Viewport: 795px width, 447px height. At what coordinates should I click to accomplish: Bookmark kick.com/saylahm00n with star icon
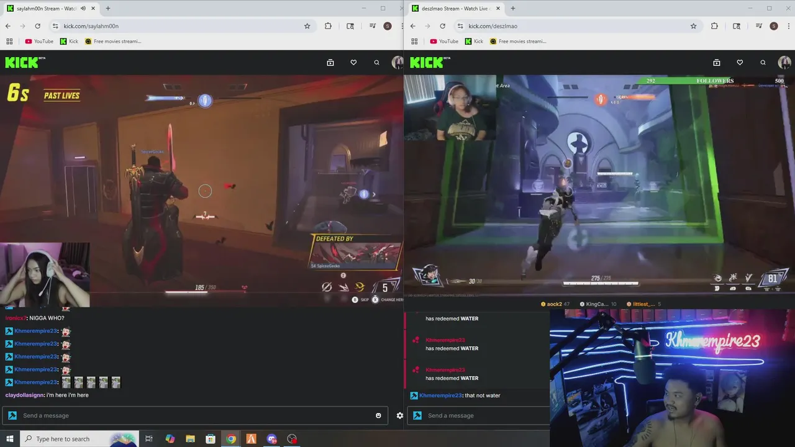click(307, 26)
